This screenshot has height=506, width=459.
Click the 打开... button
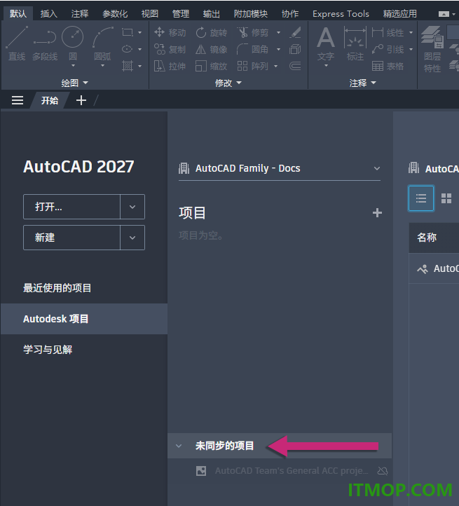click(x=71, y=207)
